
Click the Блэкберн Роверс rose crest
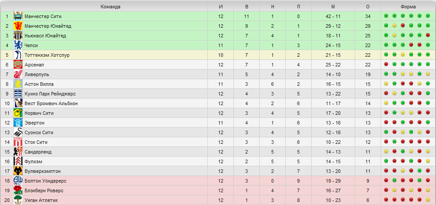click(18, 190)
